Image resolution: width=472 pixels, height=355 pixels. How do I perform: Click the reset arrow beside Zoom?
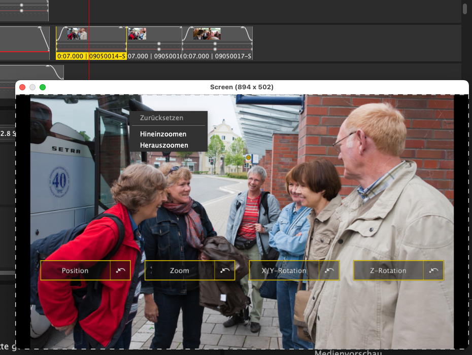[225, 271]
